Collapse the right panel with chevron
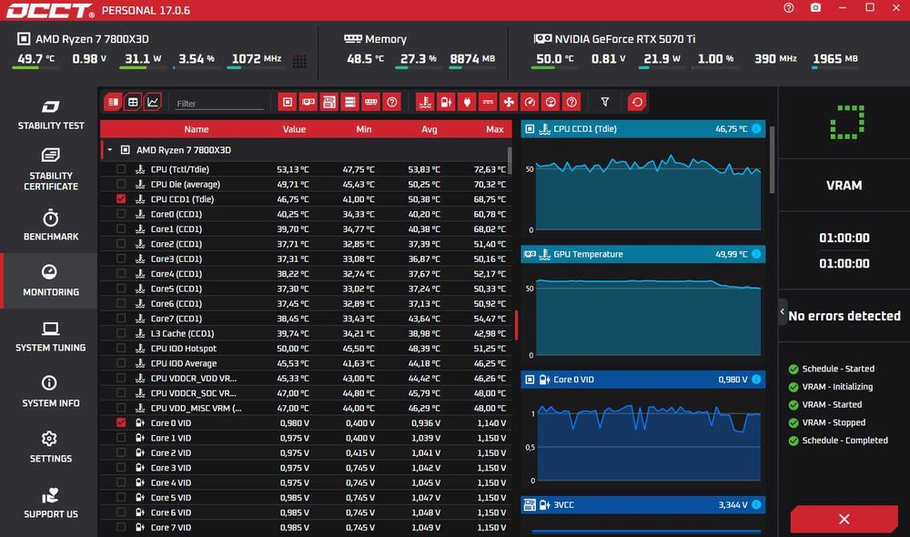This screenshot has height=537, width=910. tap(783, 312)
